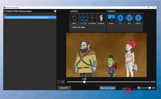
Task: Select the Top | Bottom layout
Action: pyautogui.click(x=92, y=18)
